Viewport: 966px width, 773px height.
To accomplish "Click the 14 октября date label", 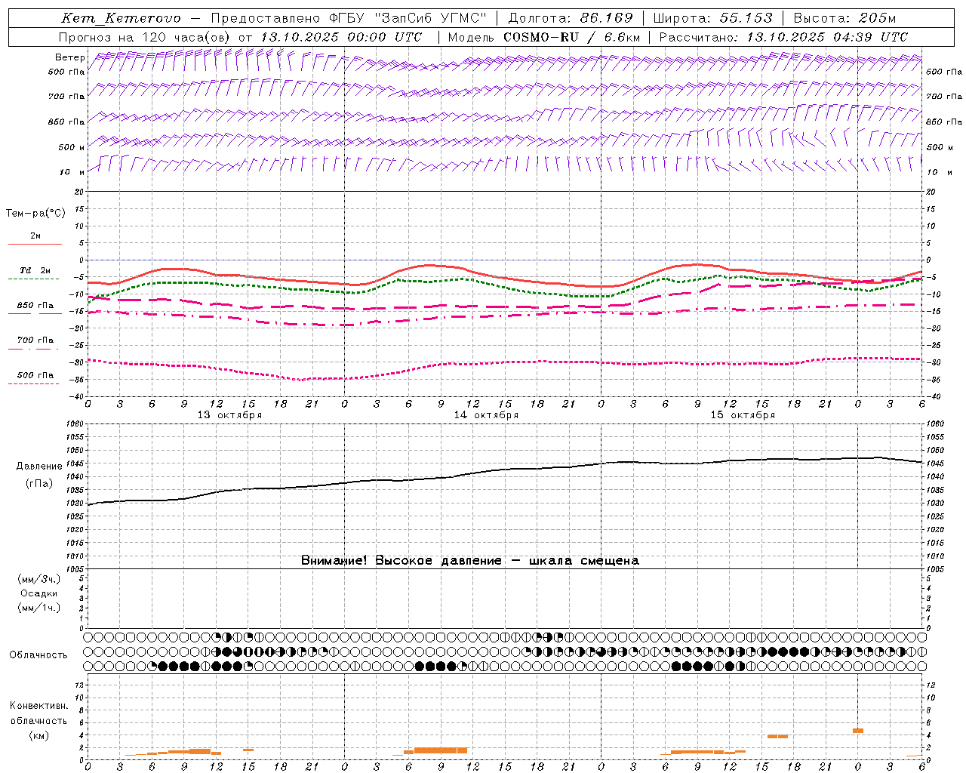I will click(486, 415).
